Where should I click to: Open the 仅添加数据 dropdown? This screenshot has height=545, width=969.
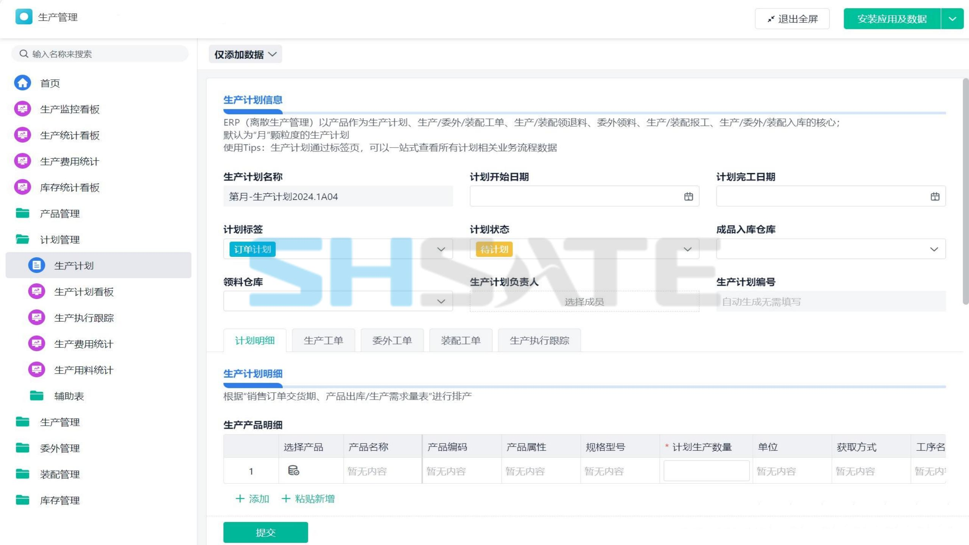coord(245,54)
